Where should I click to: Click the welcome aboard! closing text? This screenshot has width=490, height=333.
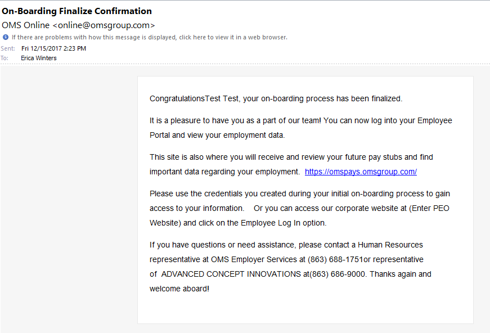(179, 289)
